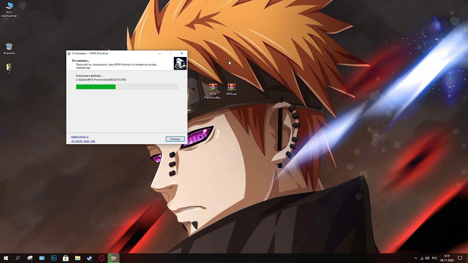Select the archive desktop icon named 1

(9, 69)
